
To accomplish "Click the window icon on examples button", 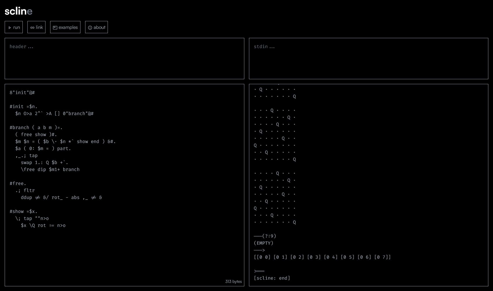I will tap(55, 28).
